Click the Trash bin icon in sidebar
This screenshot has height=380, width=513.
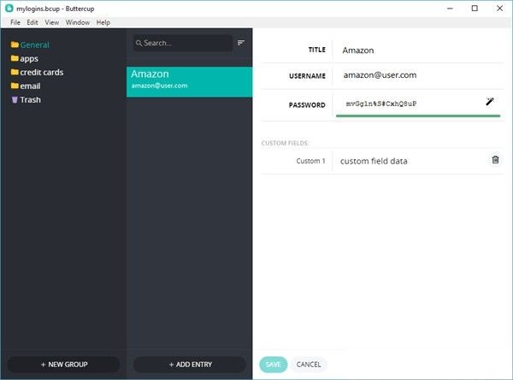point(14,100)
